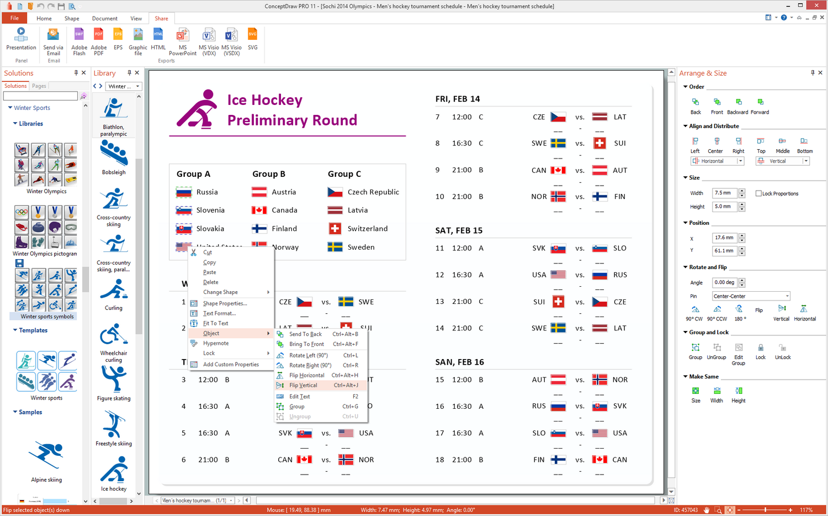Bring object to Front in Order
828x516 pixels.
coord(717,106)
